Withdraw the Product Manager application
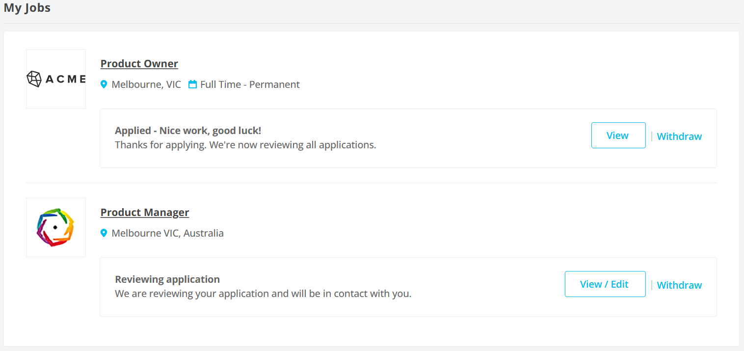 [679, 285]
